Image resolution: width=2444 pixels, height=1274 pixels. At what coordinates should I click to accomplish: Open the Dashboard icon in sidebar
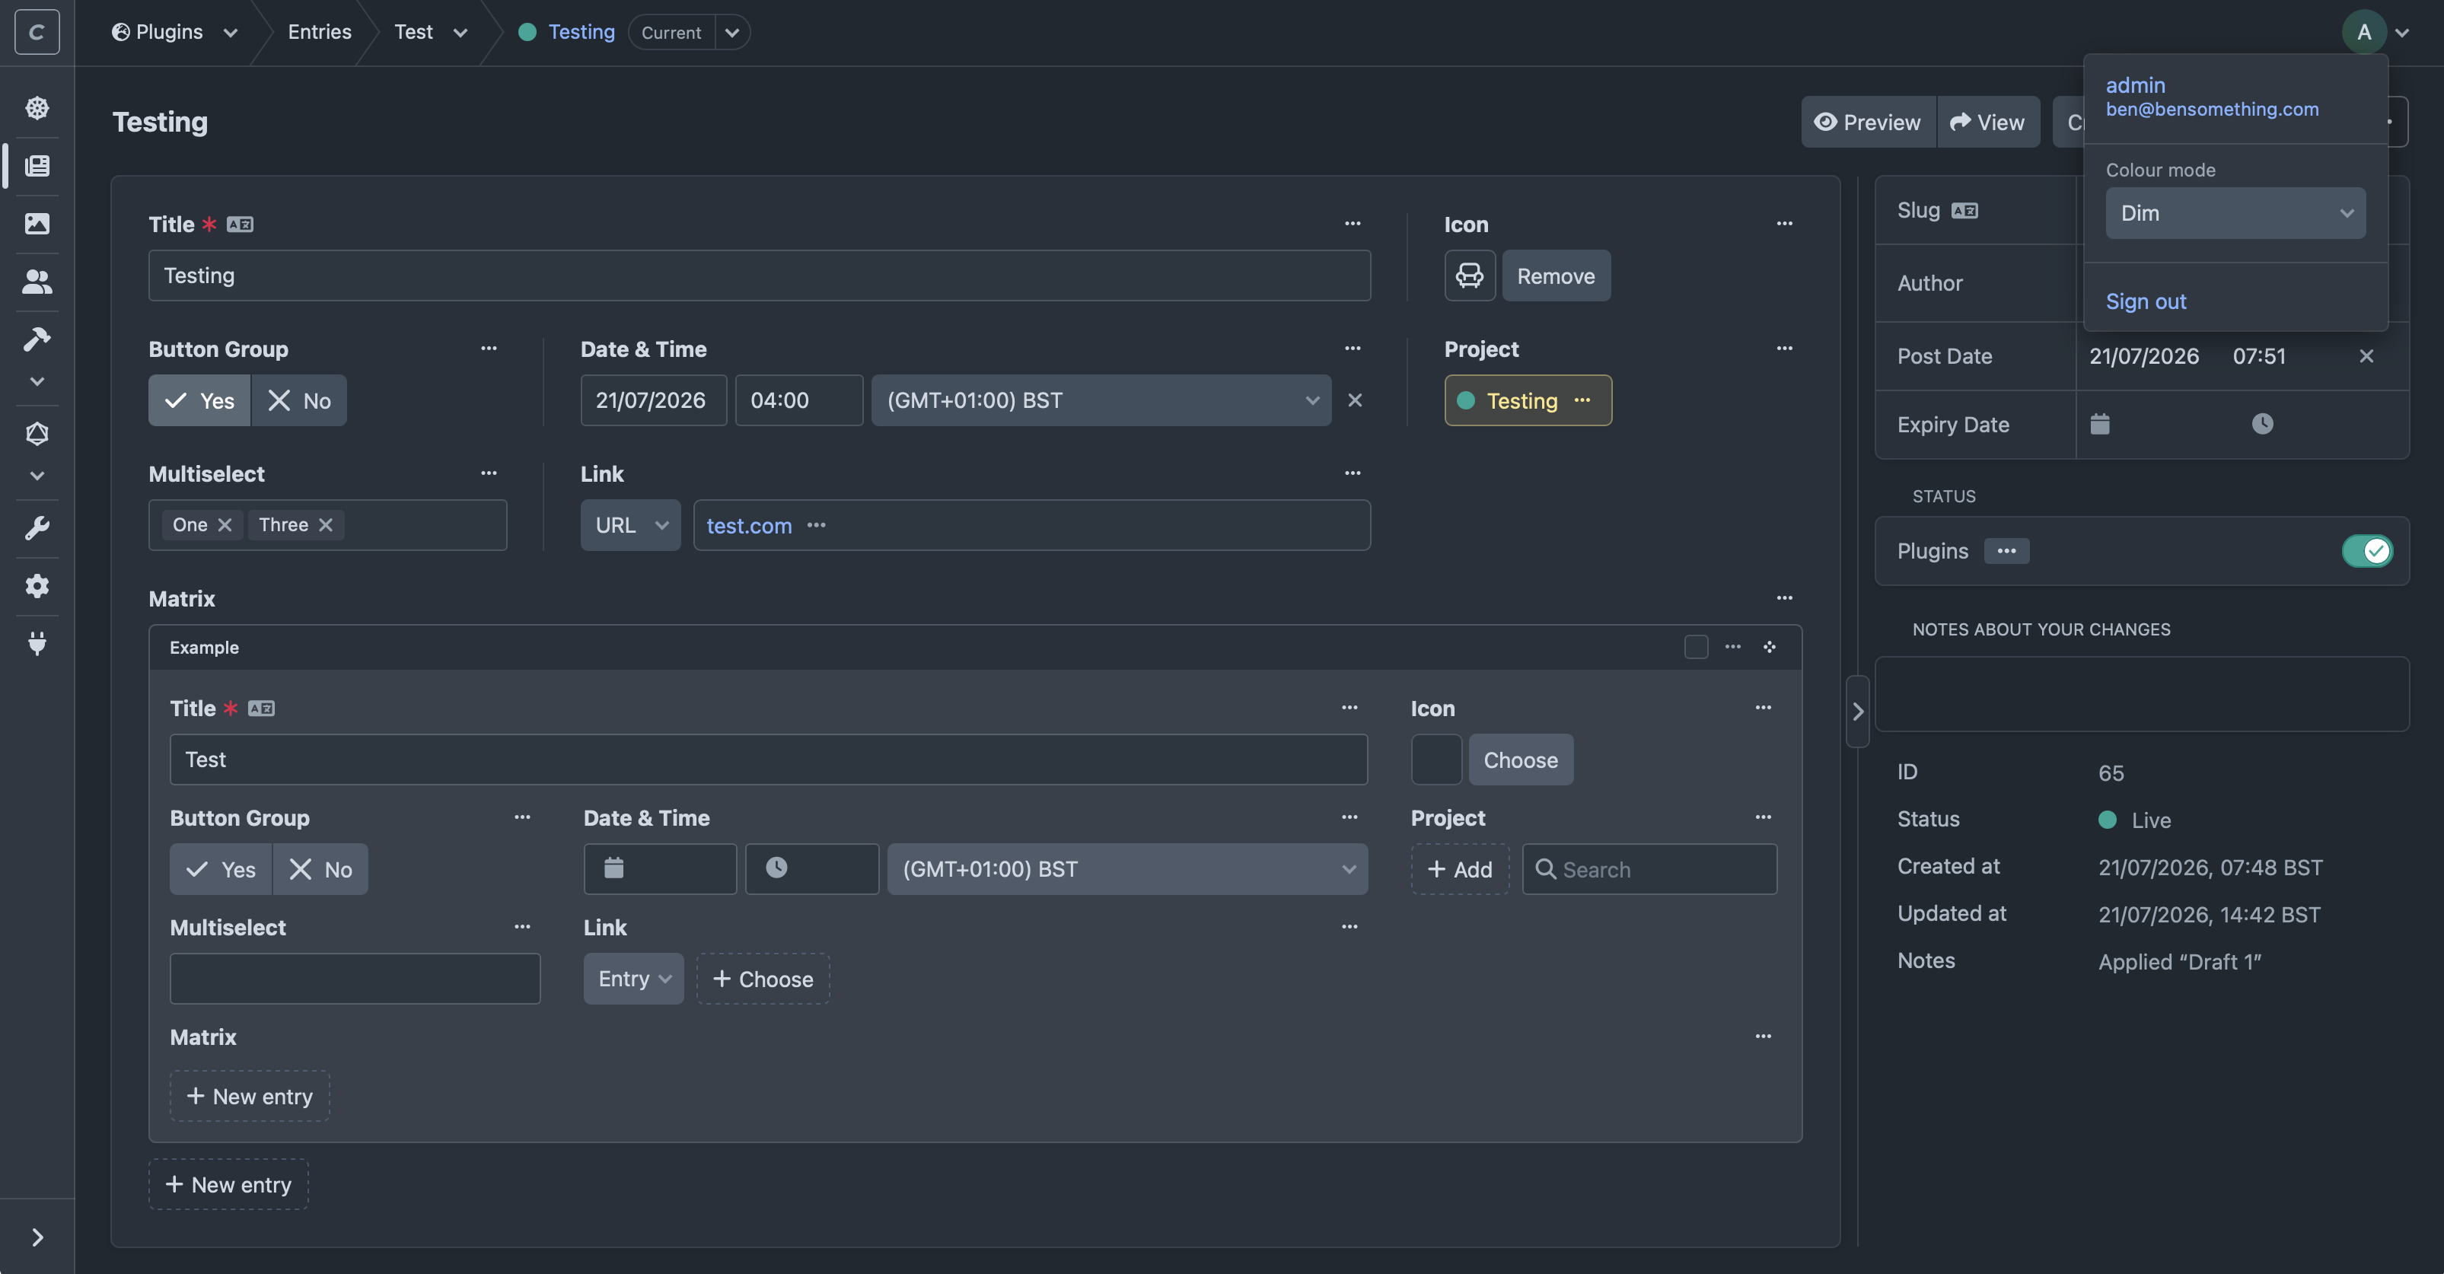click(37, 107)
